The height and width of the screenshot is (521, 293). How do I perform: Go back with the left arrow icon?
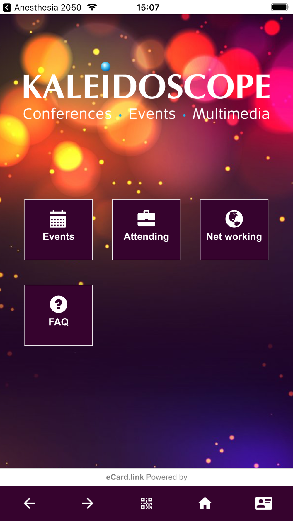coord(29,503)
